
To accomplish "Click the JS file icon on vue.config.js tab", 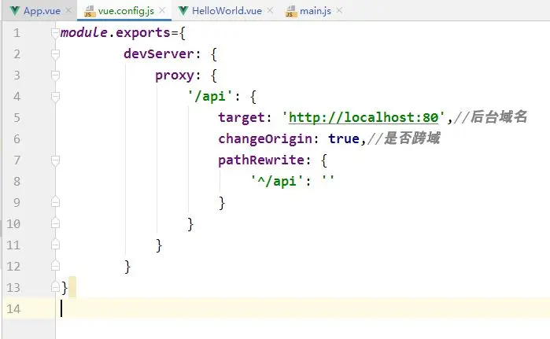I will (x=90, y=11).
